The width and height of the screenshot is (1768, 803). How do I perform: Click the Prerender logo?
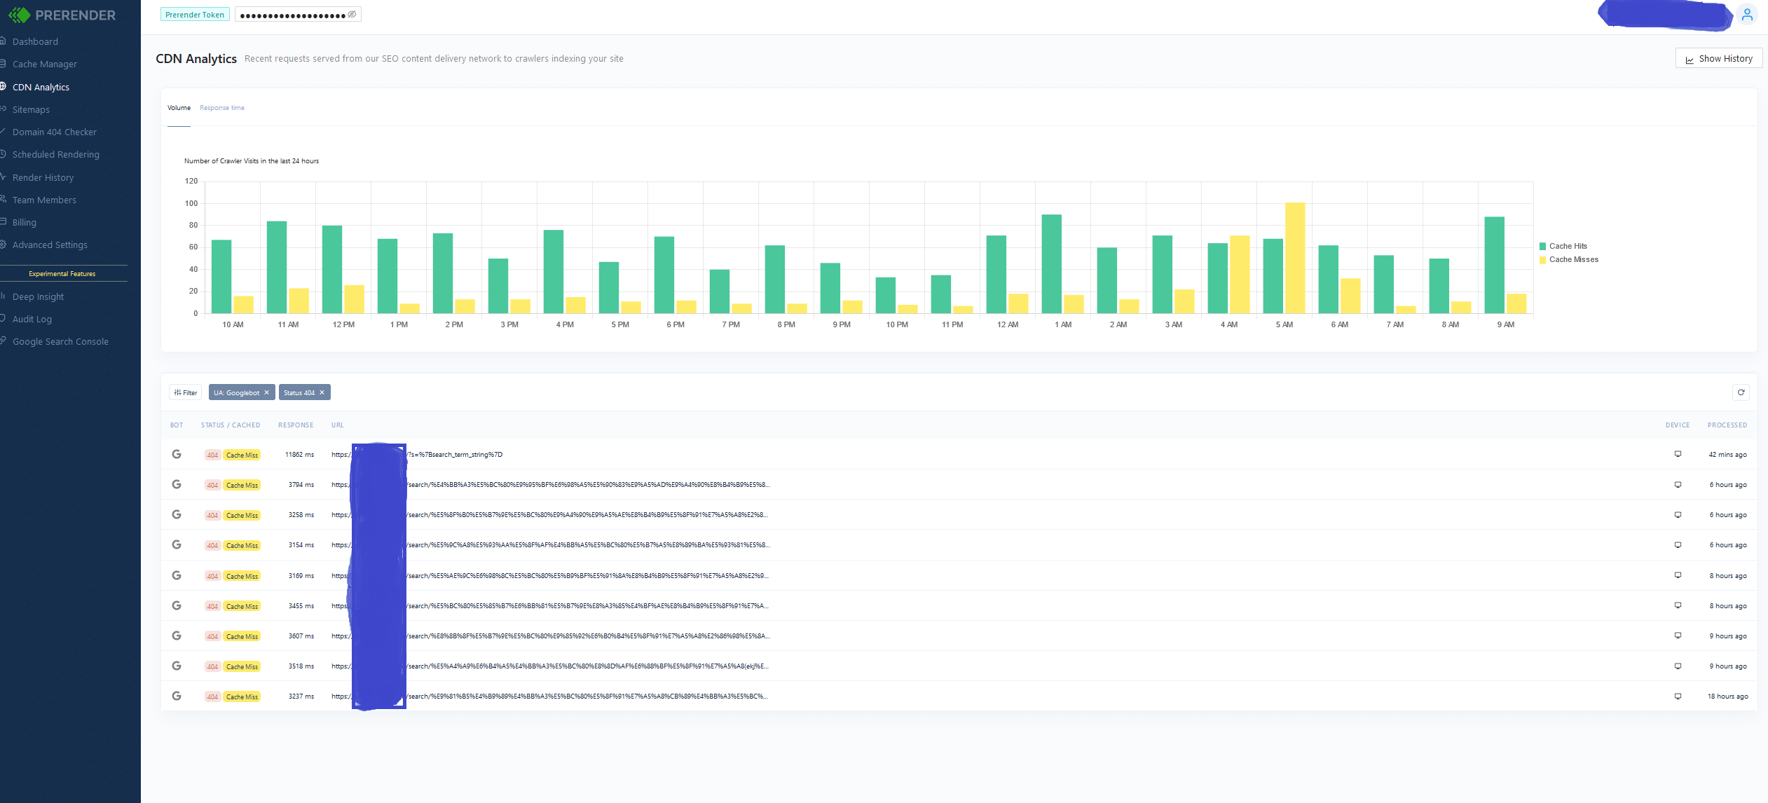point(62,15)
